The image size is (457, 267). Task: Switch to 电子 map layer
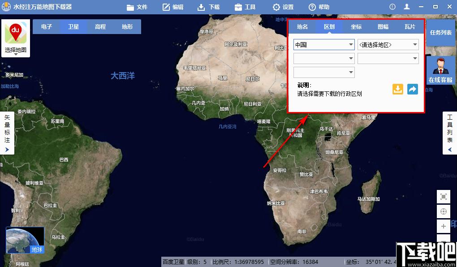46,26
